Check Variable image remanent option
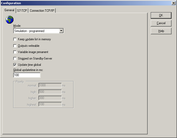The image size is (177, 138). (x=15, y=52)
